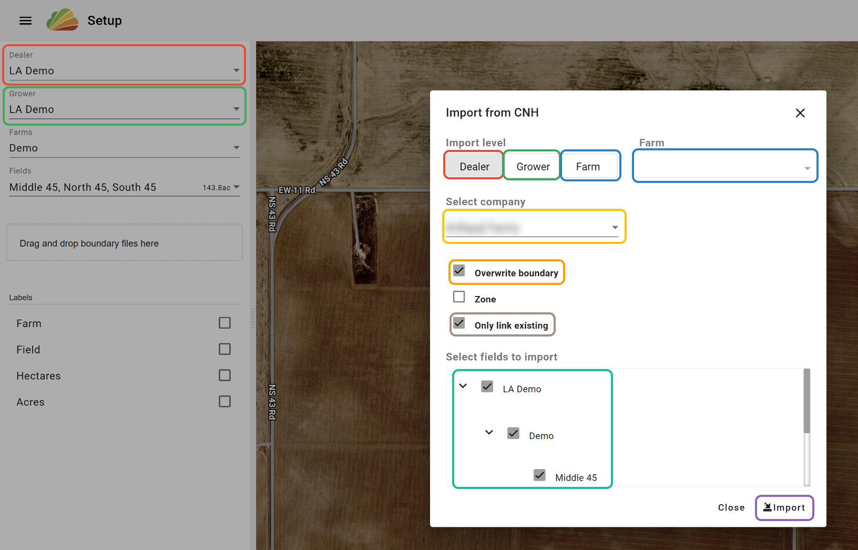
Task: Uncheck the Overwrite boundary checkbox
Action: 459,271
